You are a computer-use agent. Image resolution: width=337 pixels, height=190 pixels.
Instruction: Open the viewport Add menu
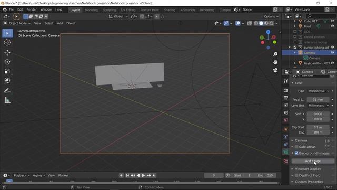click(60, 23)
